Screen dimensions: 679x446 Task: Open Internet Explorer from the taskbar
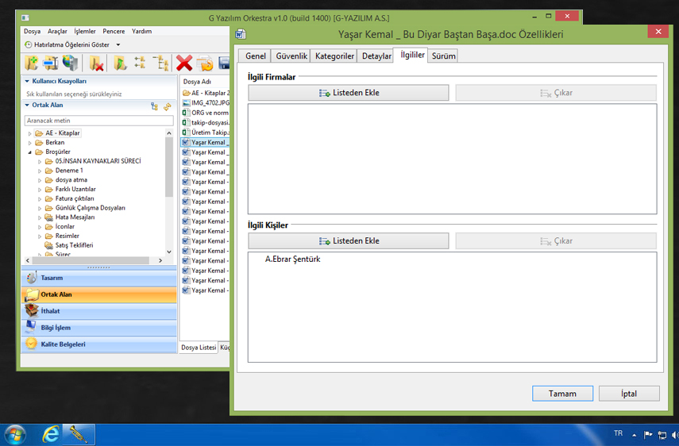pos(51,434)
